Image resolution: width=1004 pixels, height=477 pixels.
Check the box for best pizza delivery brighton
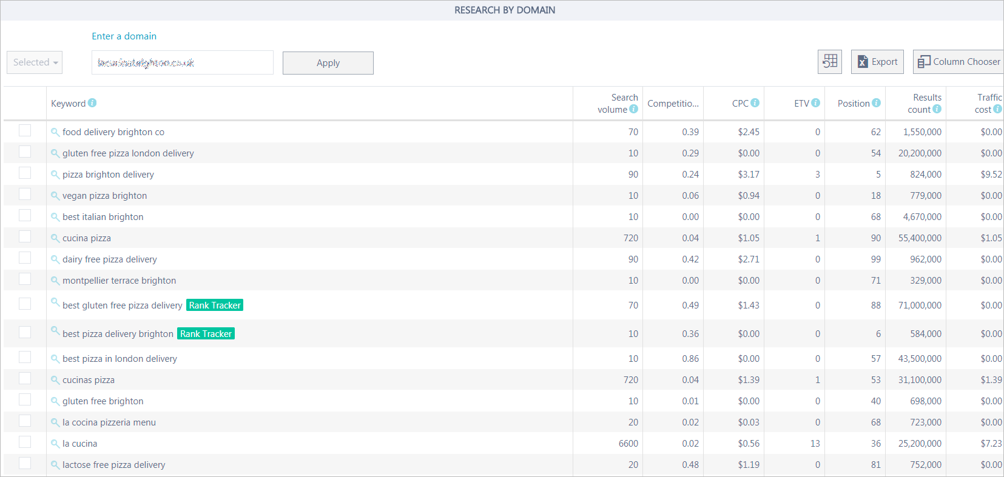[x=25, y=332]
